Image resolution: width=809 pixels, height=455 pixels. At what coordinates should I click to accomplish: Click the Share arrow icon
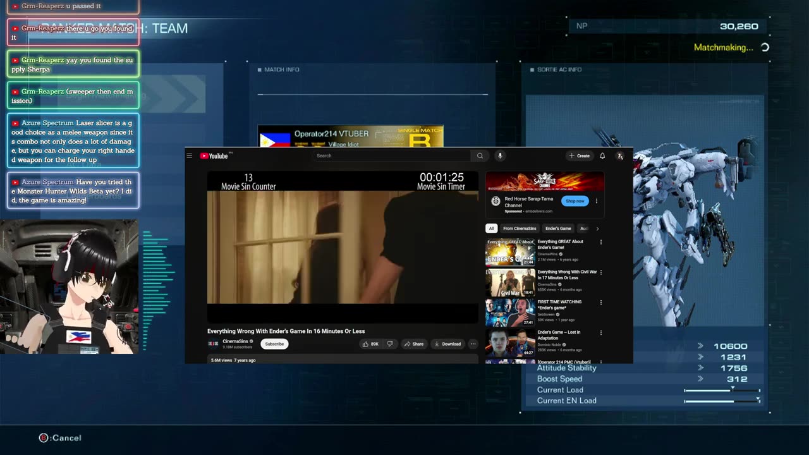click(x=407, y=344)
